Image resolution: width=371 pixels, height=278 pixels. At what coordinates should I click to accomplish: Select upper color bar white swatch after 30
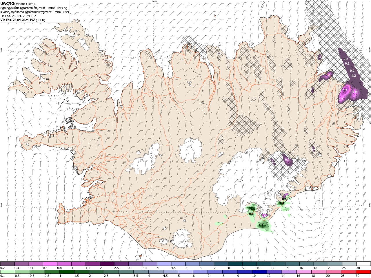[x=363, y=264]
